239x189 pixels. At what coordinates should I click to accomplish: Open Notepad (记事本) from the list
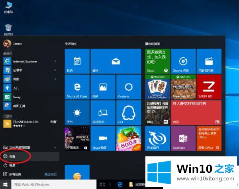tap(30, 70)
